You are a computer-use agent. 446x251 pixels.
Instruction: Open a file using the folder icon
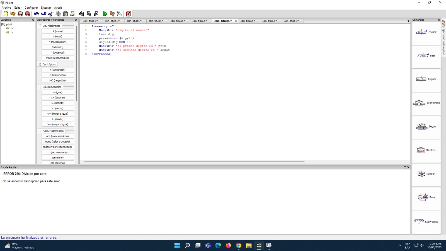point(13,14)
